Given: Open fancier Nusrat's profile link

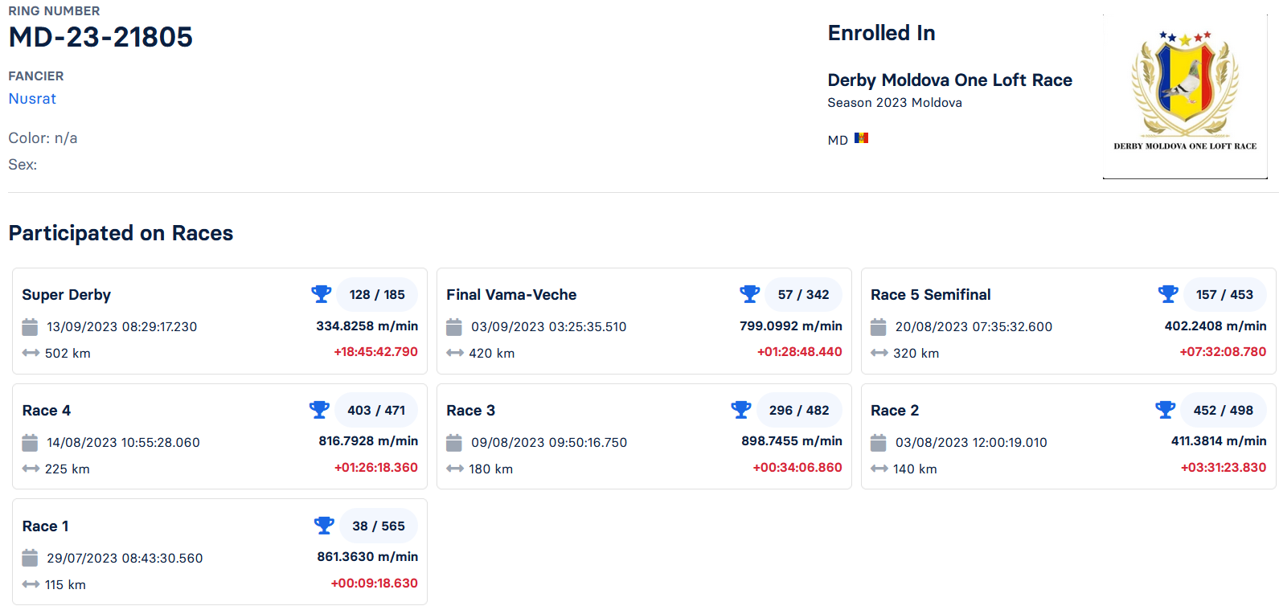Looking at the screenshot, I should pos(32,99).
